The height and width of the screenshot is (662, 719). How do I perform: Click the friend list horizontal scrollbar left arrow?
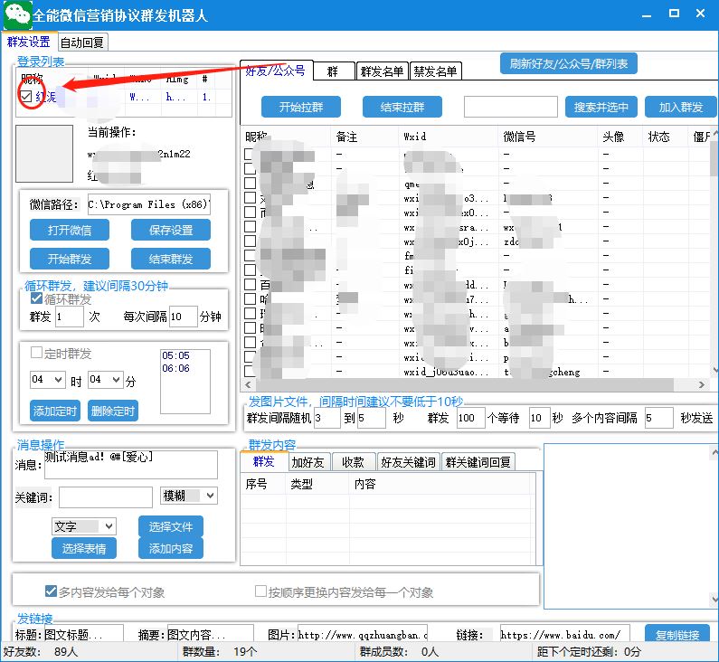(x=246, y=384)
